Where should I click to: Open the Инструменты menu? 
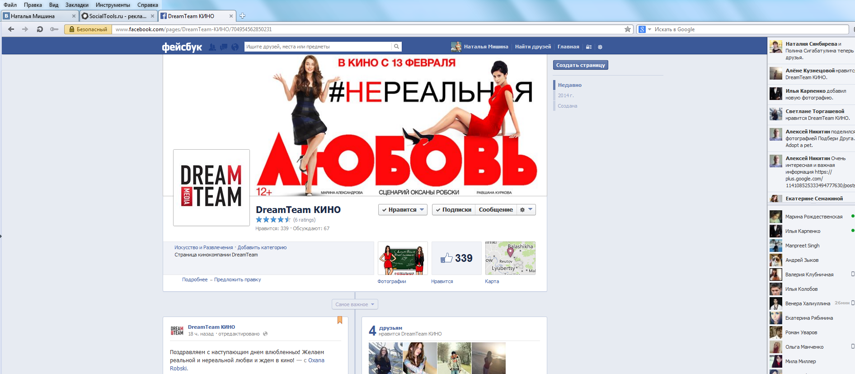(113, 5)
